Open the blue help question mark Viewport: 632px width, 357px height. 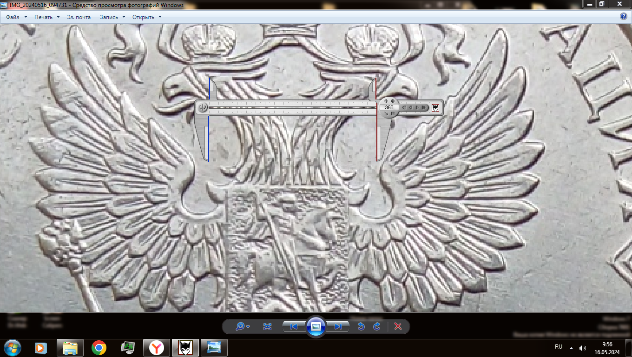[624, 16]
